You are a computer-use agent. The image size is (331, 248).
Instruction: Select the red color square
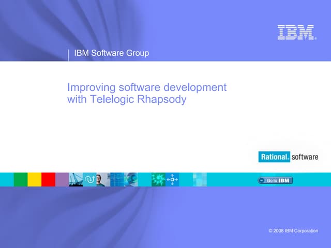tap(48, 179)
